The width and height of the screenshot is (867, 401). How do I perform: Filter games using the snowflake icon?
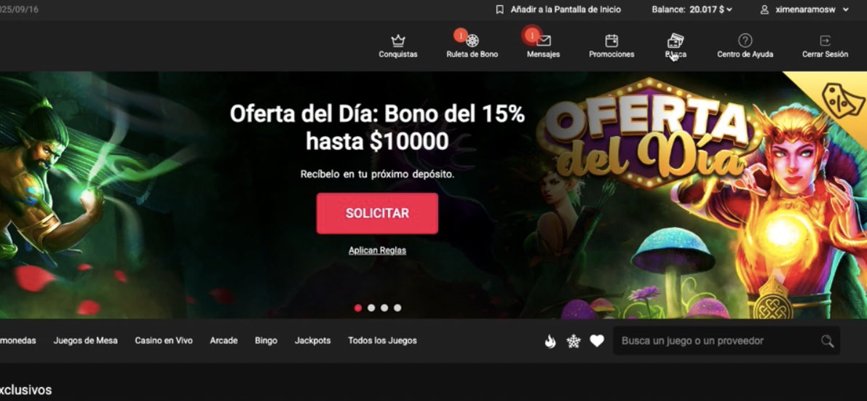pos(574,341)
